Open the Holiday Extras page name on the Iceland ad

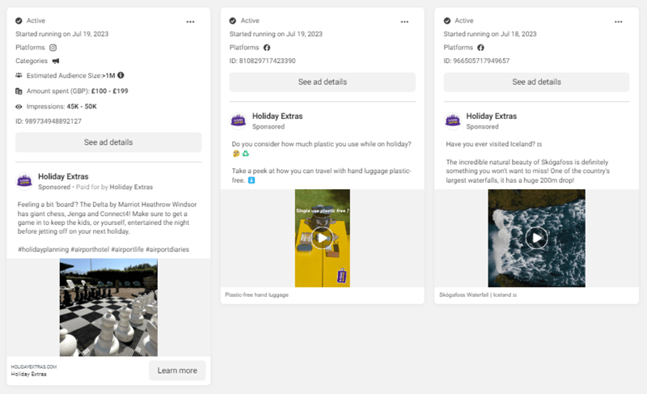coord(492,117)
